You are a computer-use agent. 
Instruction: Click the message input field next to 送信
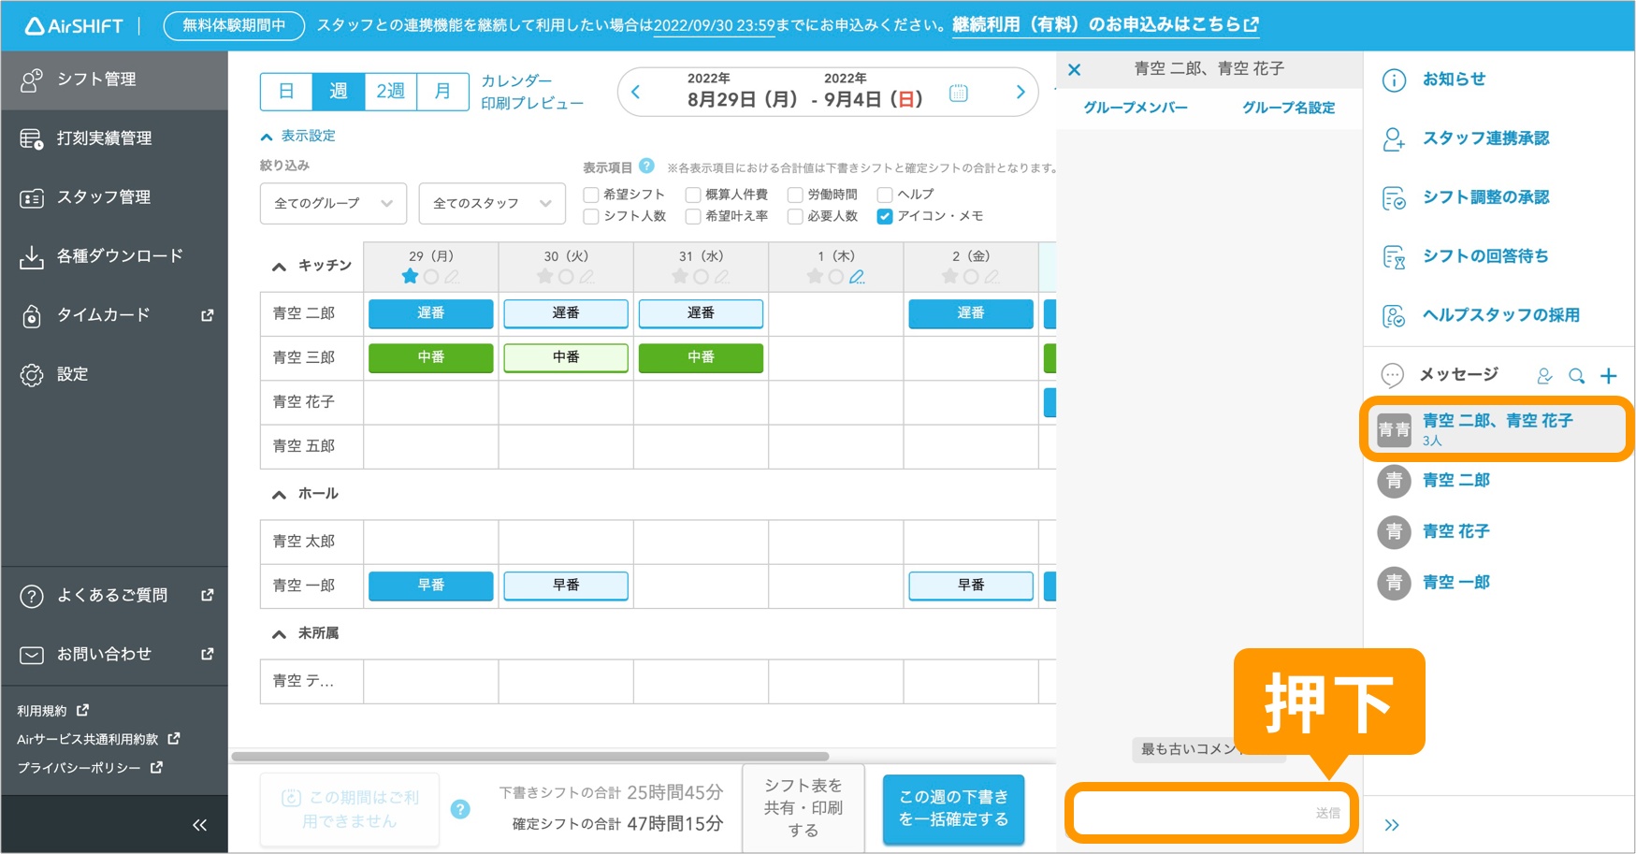tap(1188, 813)
